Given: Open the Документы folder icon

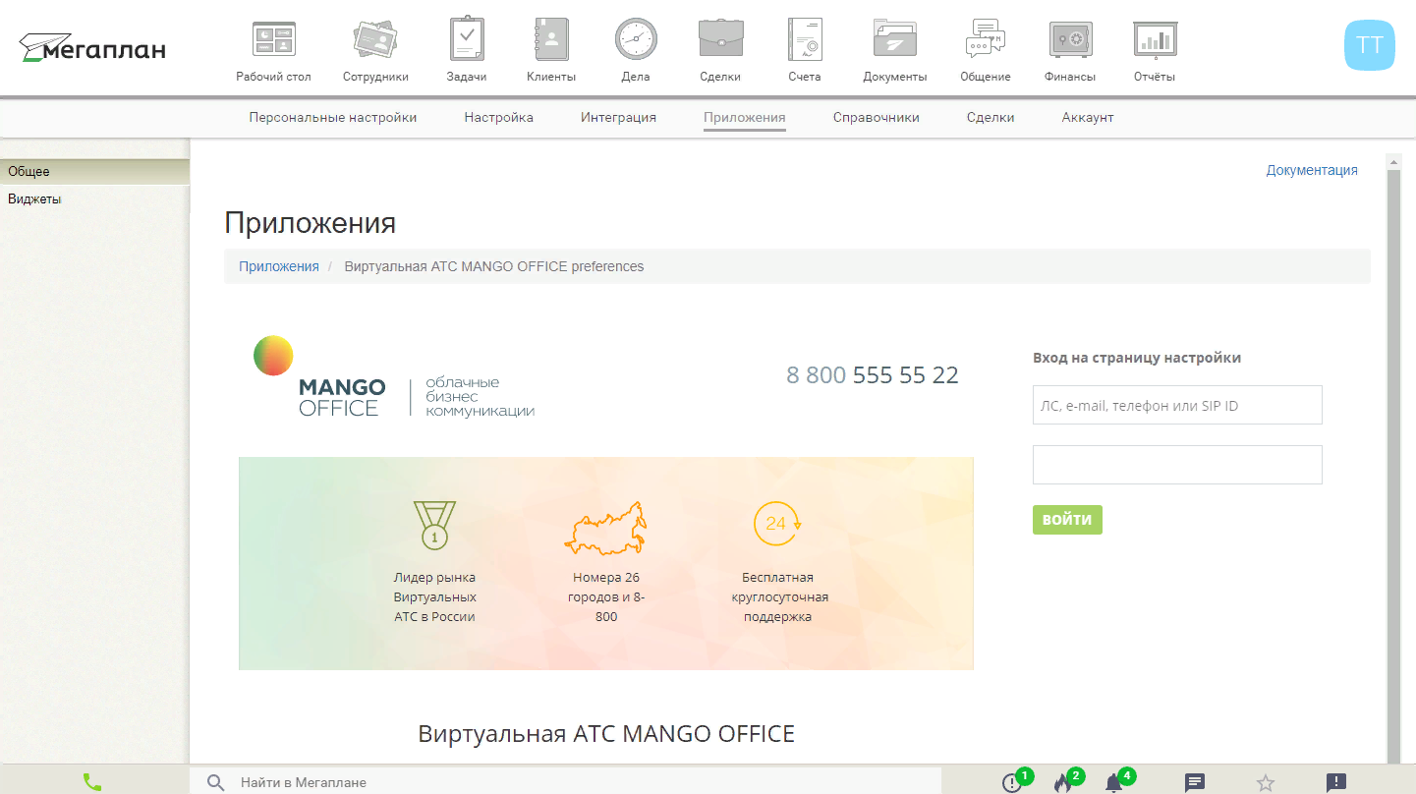Looking at the screenshot, I should 894,51.
